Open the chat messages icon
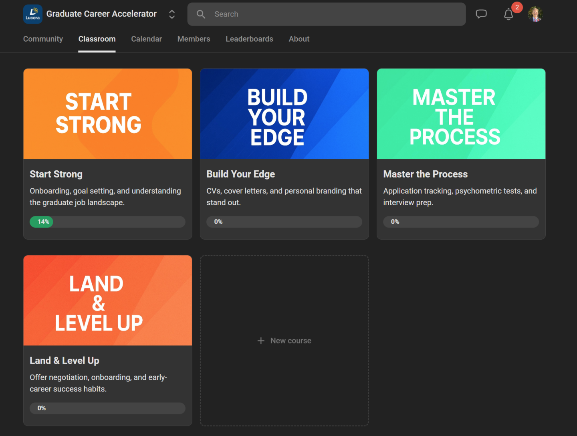The height and width of the screenshot is (436, 577). point(481,14)
